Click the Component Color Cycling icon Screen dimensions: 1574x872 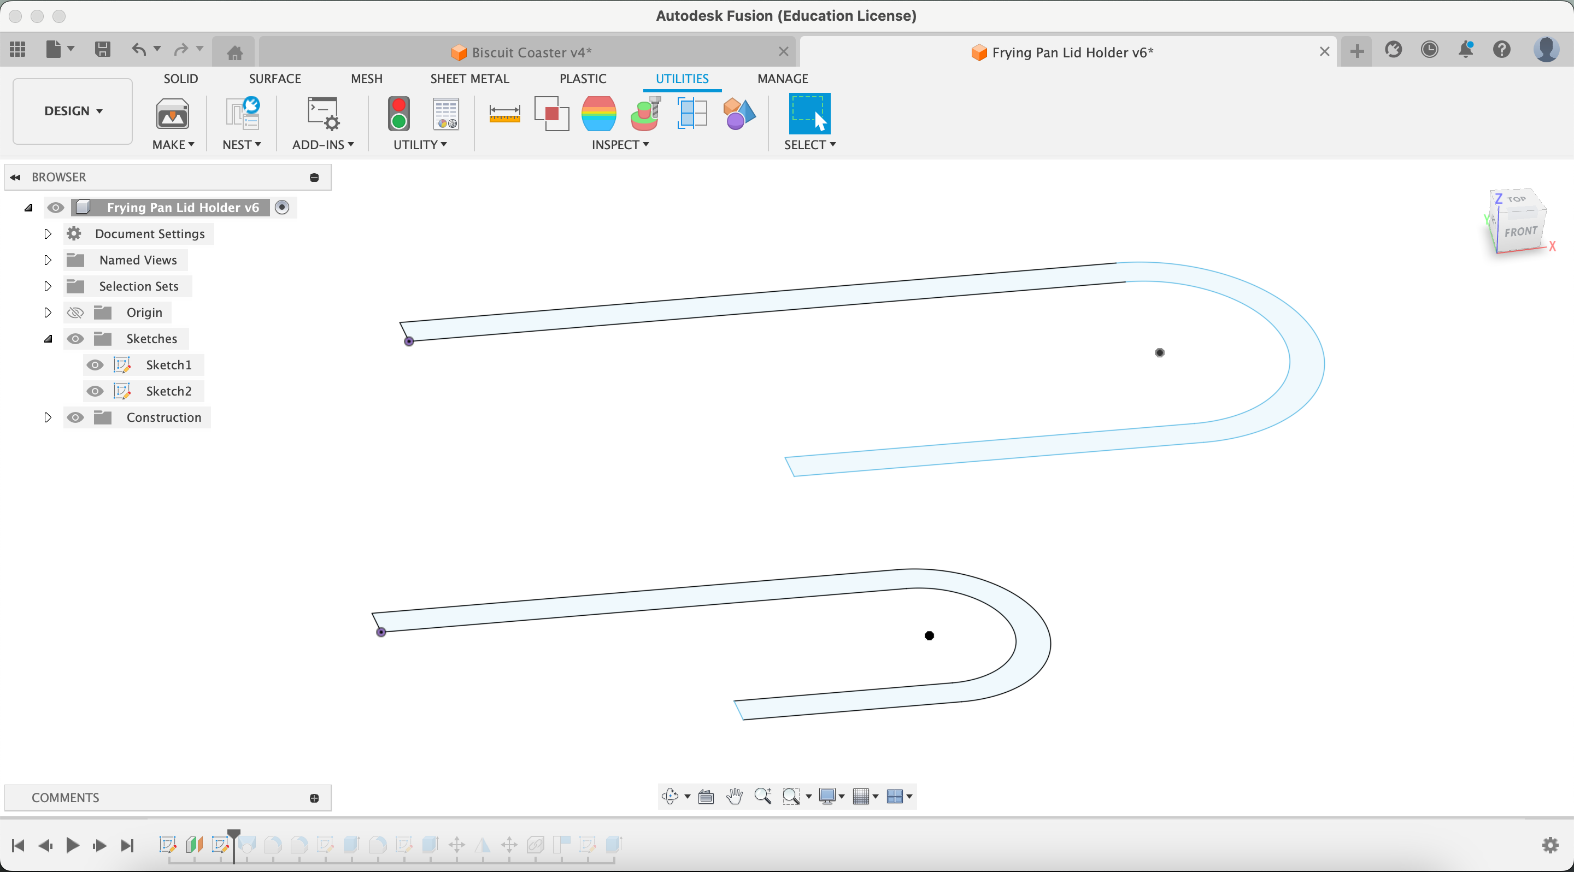pyautogui.click(x=739, y=114)
